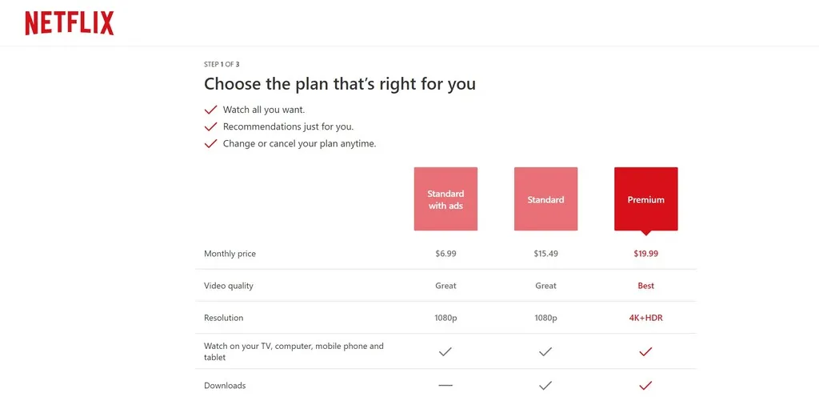Click the Netflix logo
Viewport: 819px width, 405px height.
pos(70,23)
